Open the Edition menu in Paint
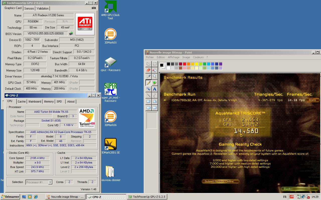This screenshot has width=321, height=200. 161,57
